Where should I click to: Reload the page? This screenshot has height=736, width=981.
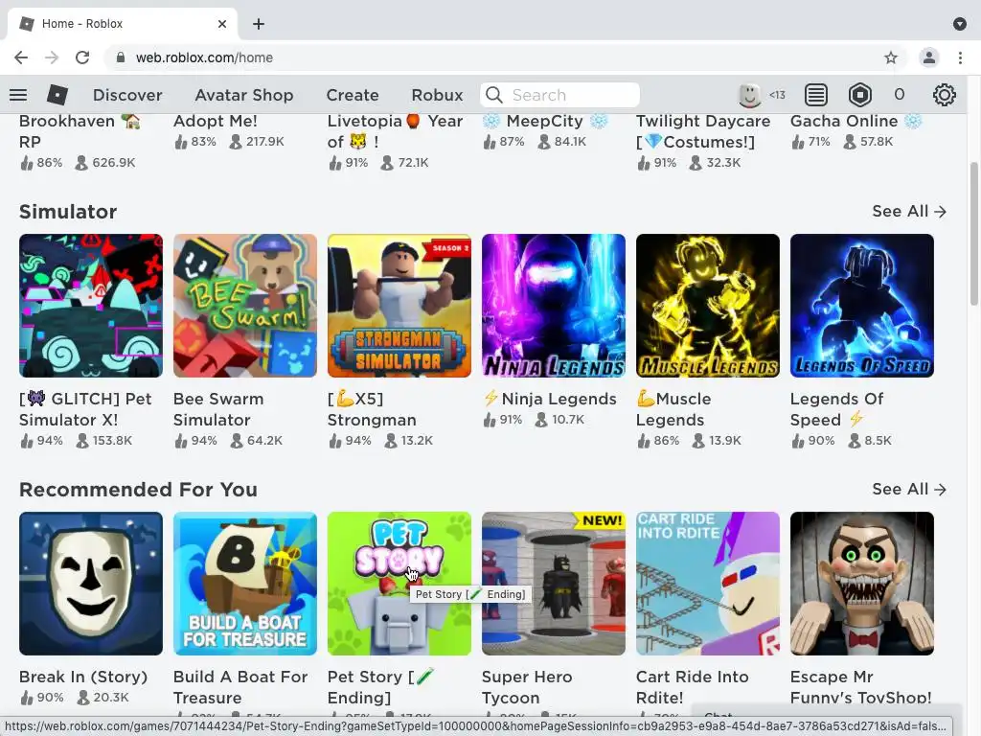click(x=82, y=57)
